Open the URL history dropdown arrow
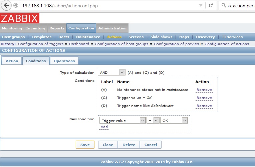This screenshot has height=167, width=255. [201, 6]
